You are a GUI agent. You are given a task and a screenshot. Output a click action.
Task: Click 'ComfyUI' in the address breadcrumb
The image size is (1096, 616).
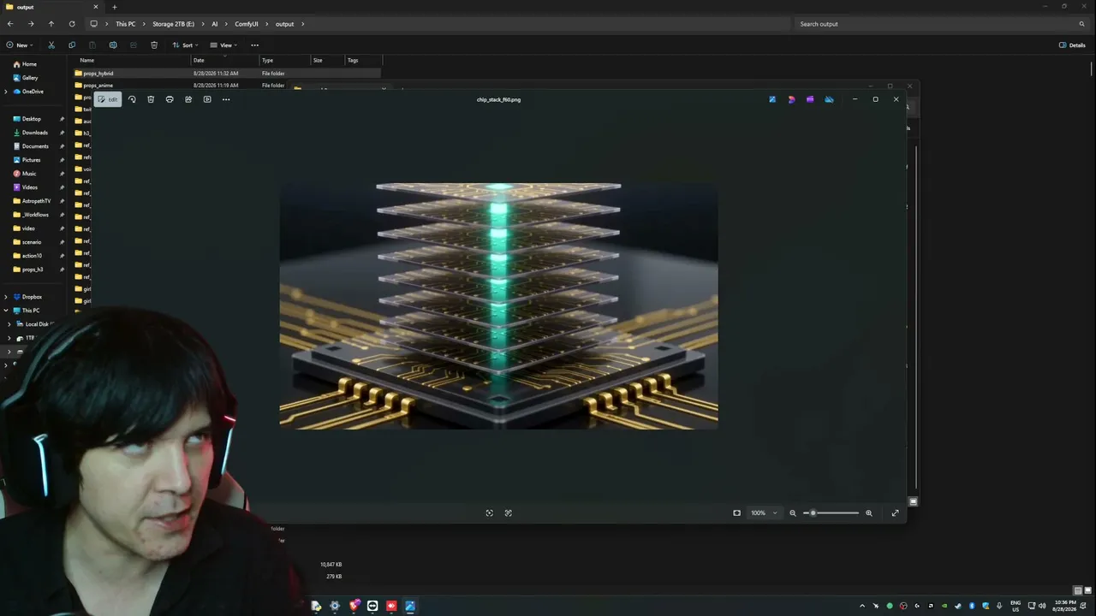pos(247,24)
